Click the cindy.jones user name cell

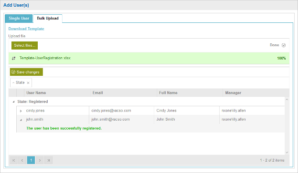pos(56,111)
